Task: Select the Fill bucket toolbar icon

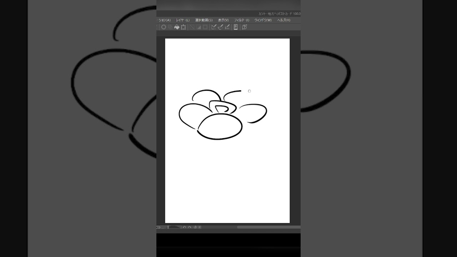Action: click(x=177, y=27)
